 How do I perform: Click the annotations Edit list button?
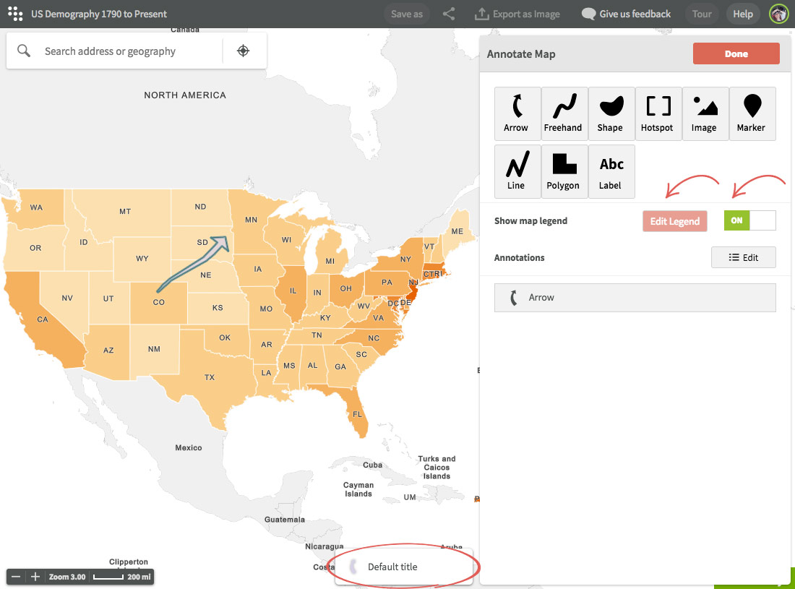743,257
